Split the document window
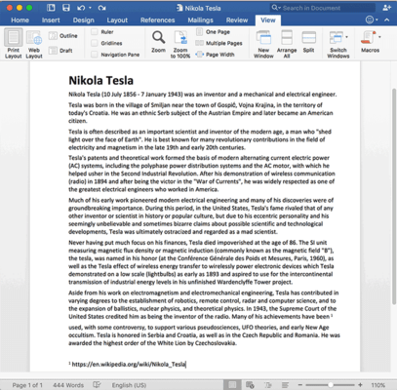The image size is (397, 390). 308,38
